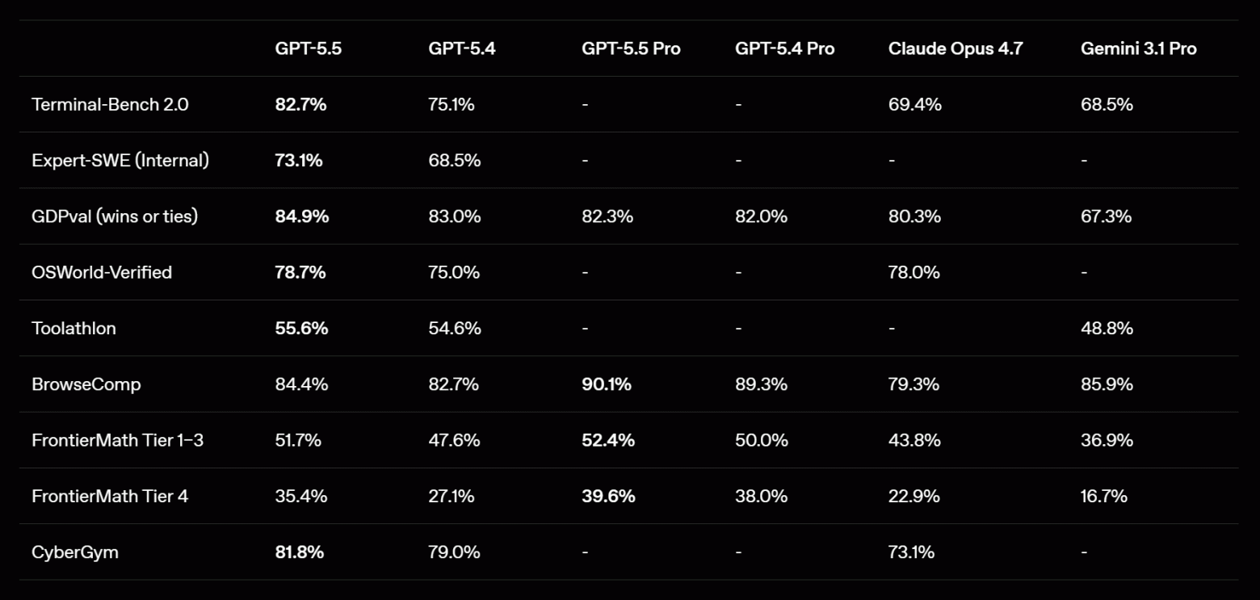Select the 78.0% OSWorld-Verified value
The image size is (1260, 600).
pyautogui.click(x=913, y=272)
